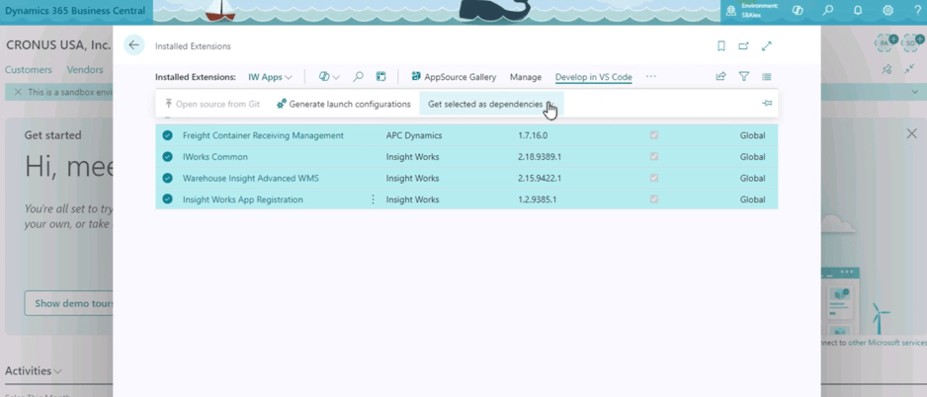
Task: Expand notification bar chevron on the right
Action: pyautogui.click(x=916, y=92)
